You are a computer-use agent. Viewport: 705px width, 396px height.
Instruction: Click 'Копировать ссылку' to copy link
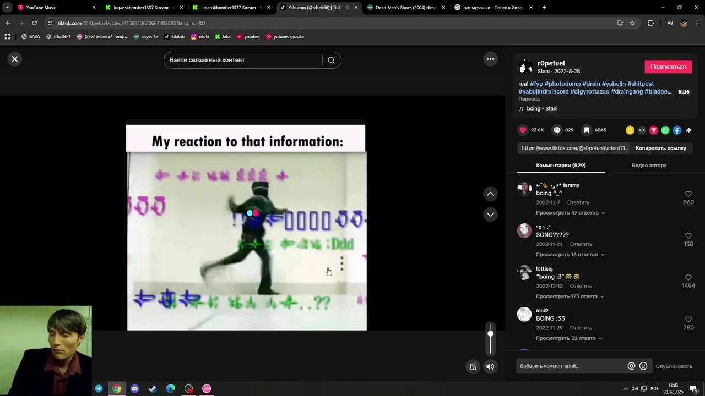pos(661,148)
